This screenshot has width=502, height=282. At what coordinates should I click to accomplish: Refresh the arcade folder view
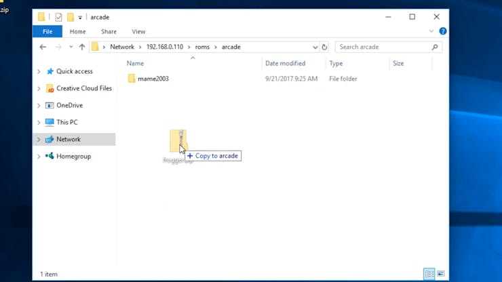(x=324, y=47)
